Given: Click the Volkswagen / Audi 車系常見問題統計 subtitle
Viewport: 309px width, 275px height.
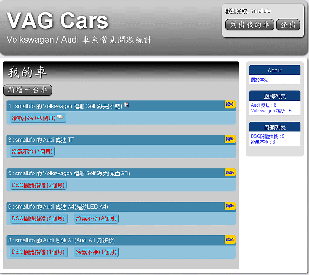Looking at the screenshot, I should pos(79,40).
